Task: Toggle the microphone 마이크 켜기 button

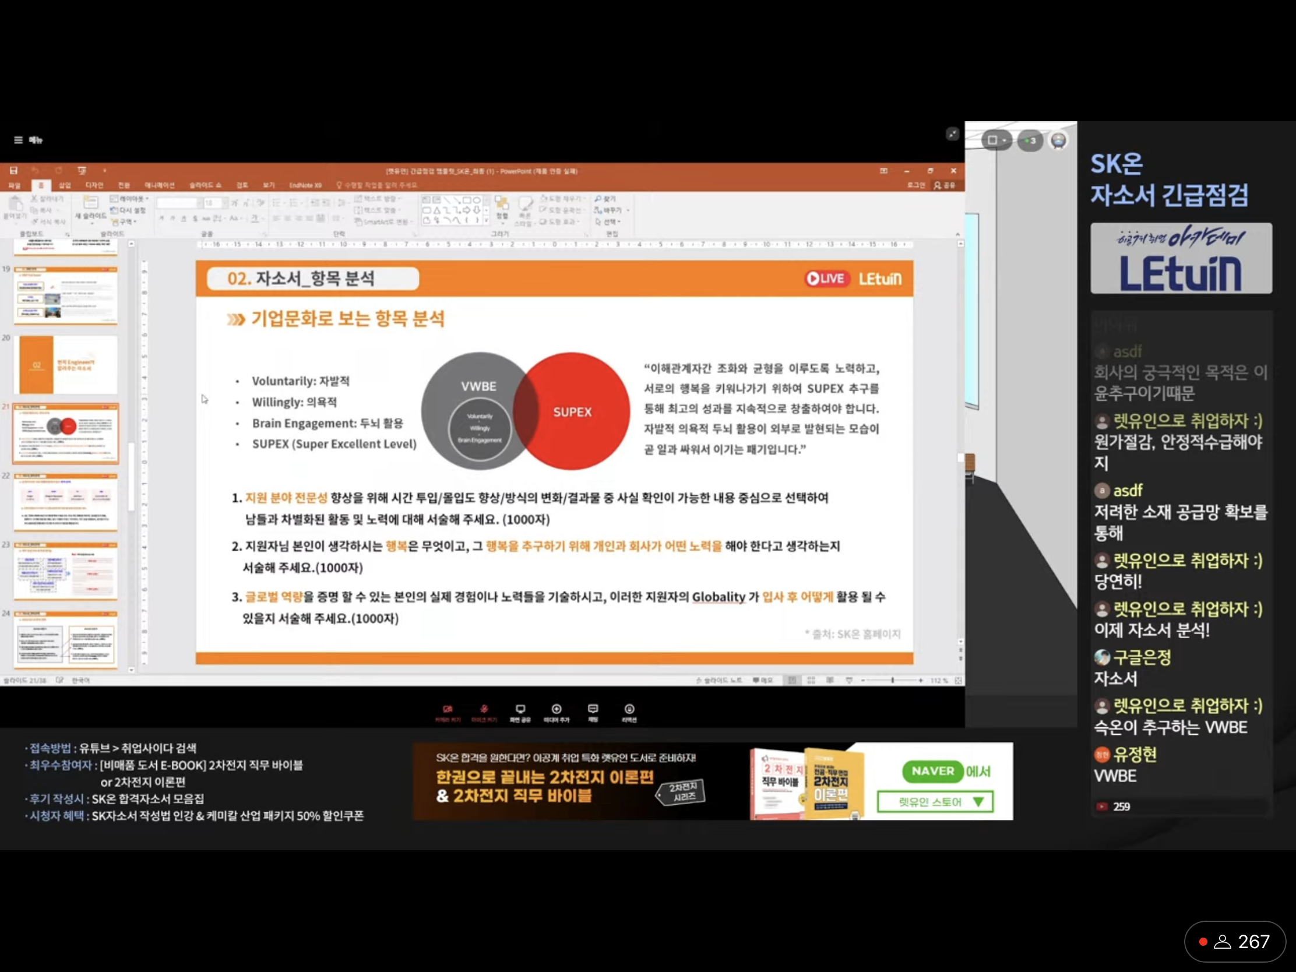Action: (x=484, y=713)
